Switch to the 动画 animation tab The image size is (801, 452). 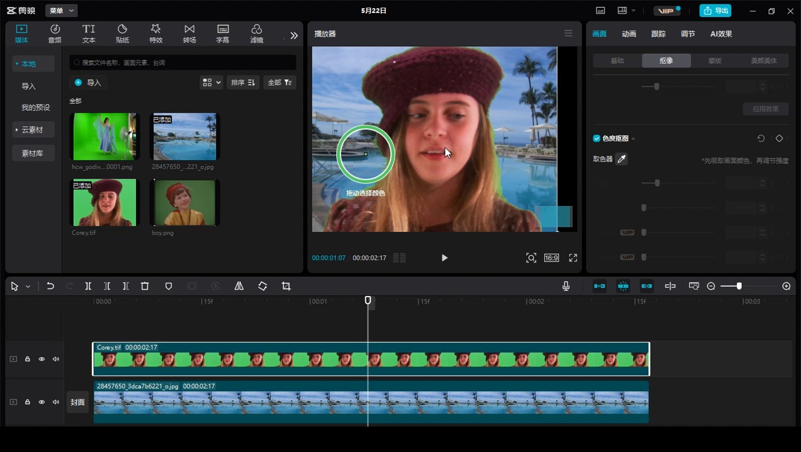(629, 34)
